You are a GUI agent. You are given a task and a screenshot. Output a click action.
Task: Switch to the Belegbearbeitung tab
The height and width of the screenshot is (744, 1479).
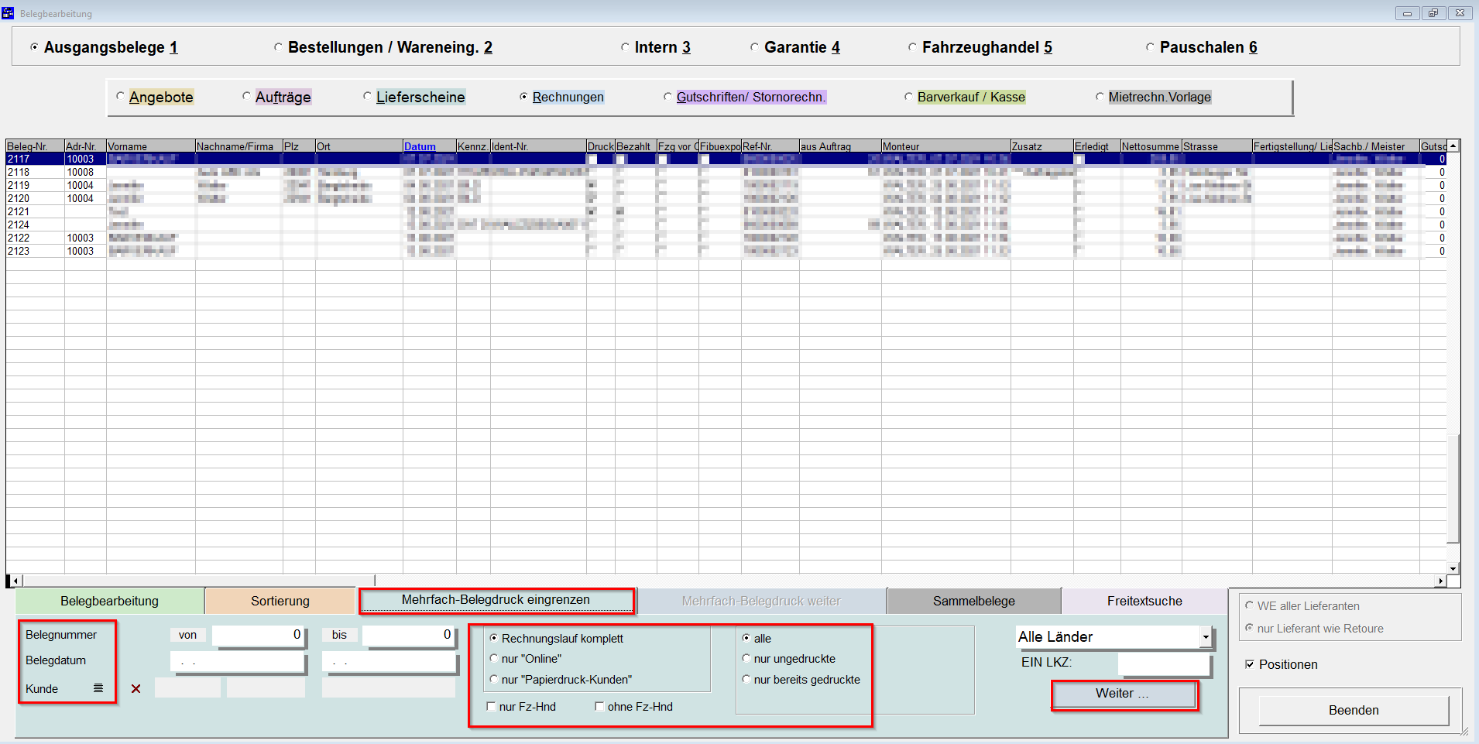coord(110,601)
